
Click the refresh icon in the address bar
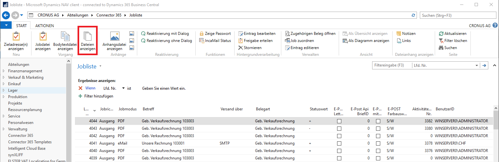[x=413, y=15]
